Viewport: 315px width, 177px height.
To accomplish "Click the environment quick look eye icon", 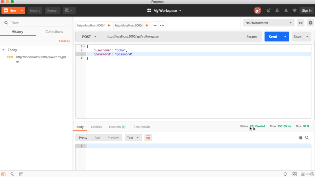I will tap(301, 23).
